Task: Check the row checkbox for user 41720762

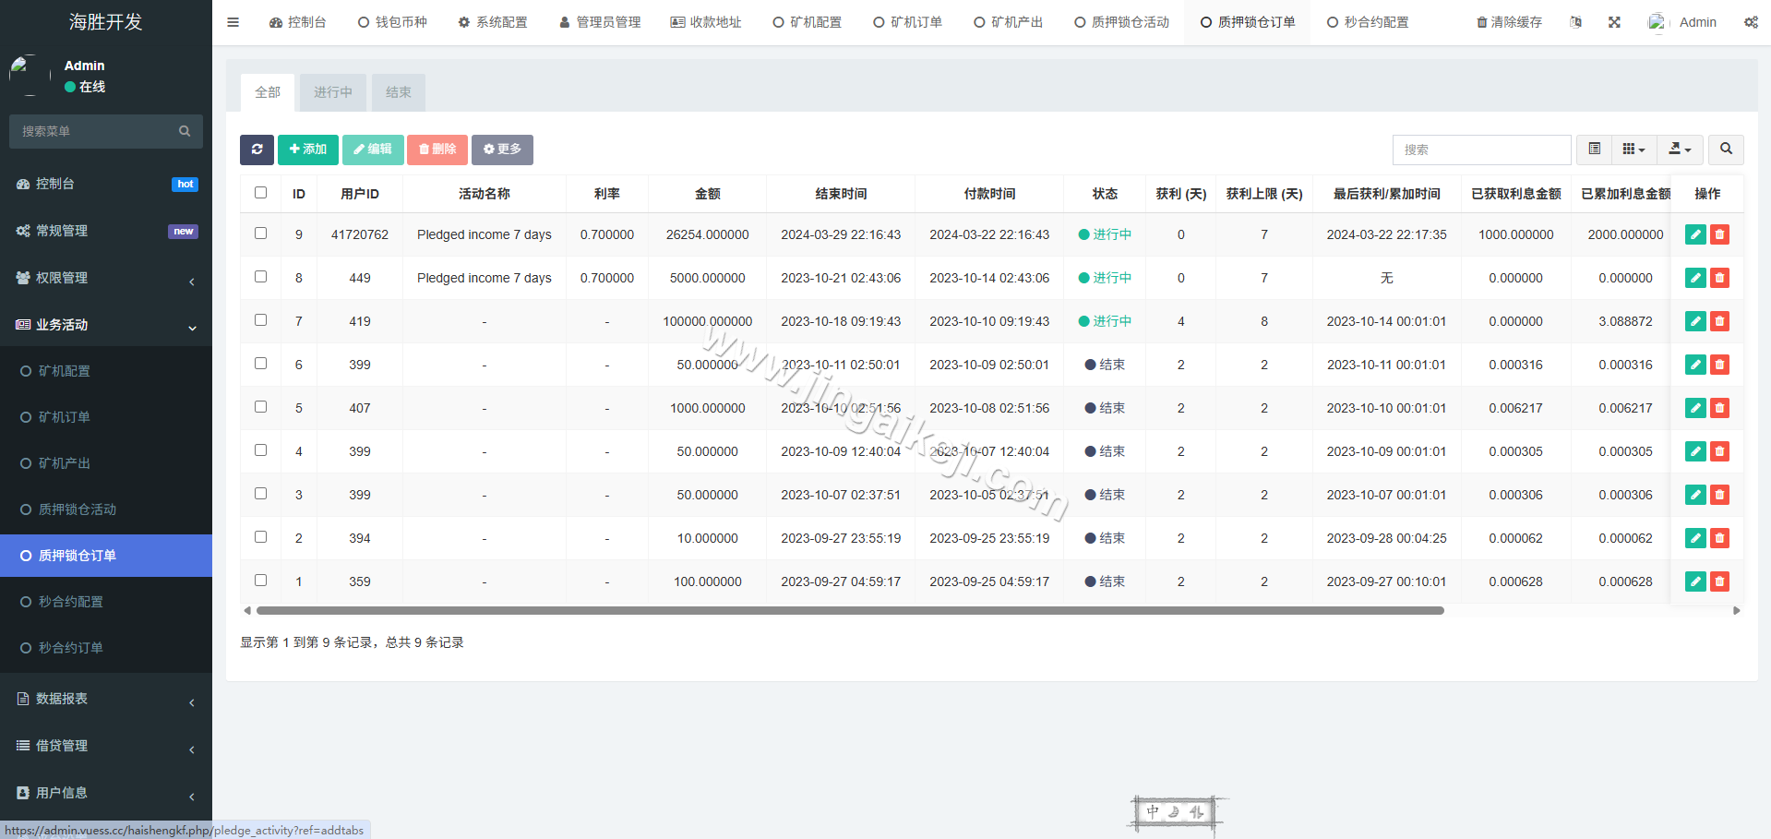Action: tap(260, 234)
